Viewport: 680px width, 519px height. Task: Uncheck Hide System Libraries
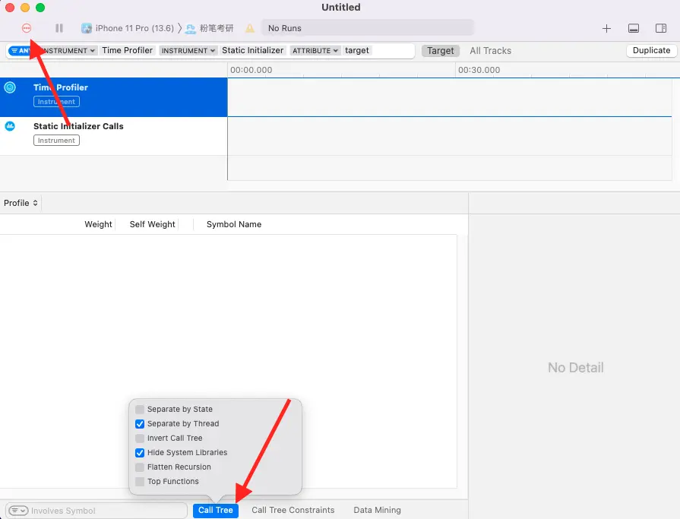(140, 453)
